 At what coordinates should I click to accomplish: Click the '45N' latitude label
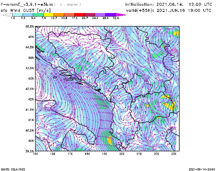[x=31, y=37]
